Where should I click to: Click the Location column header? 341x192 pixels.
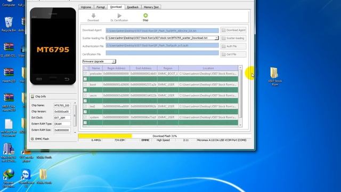(x=208, y=68)
